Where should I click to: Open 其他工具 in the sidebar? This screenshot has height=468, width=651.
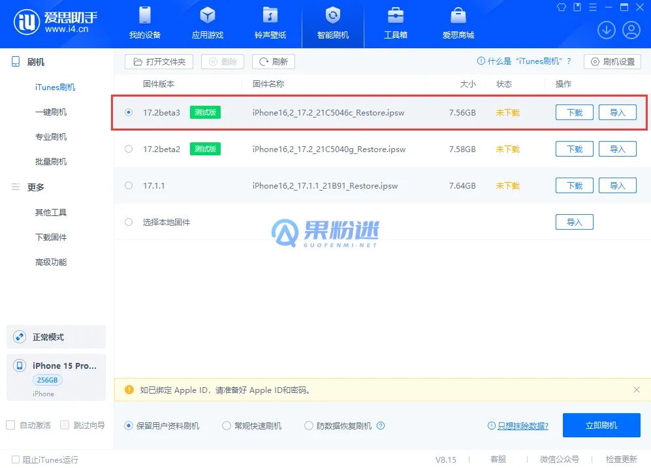pyautogui.click(x=51, y=212)
